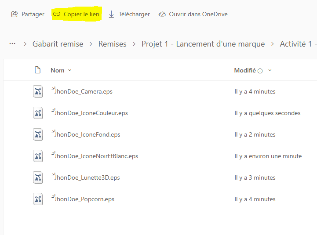This screenshot has width=317, height=235.
Task: Click the EPS icon for JhonDoe_Camera.eps
Action: point(38,91)
